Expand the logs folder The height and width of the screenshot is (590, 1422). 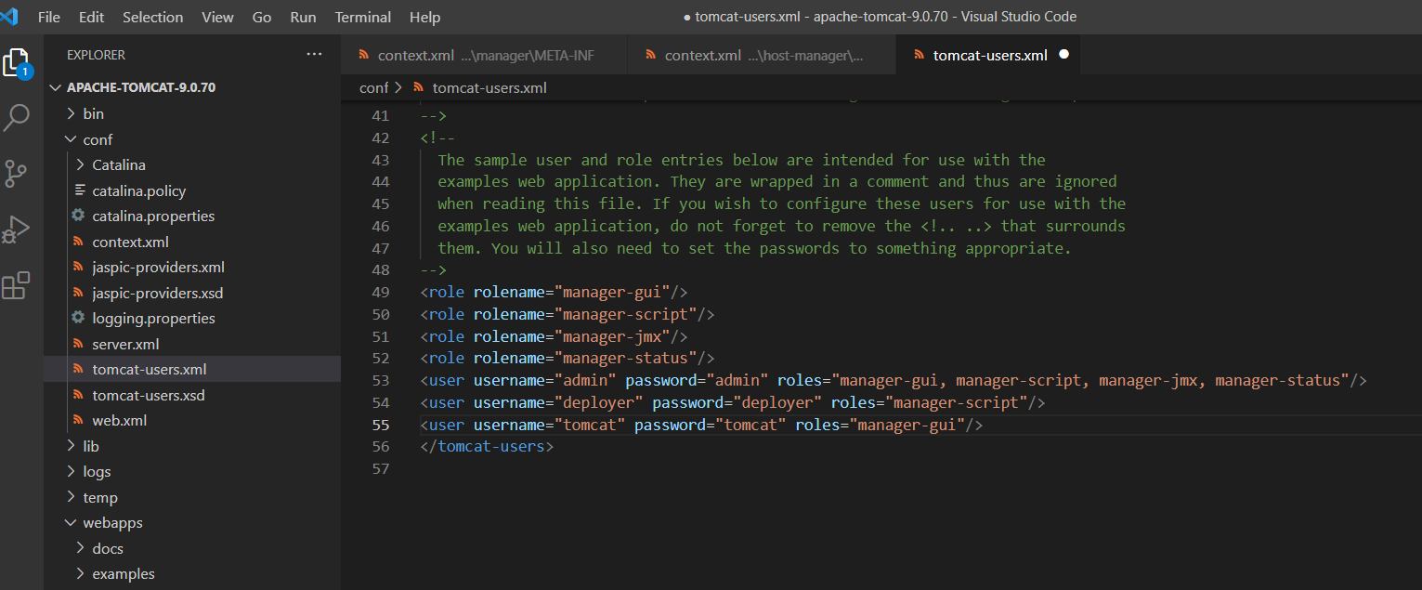tap(71, 471)
